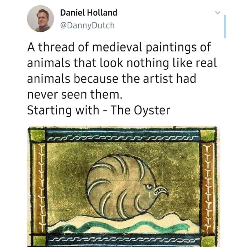Click the bottom-left green corner square of frame

37,241
